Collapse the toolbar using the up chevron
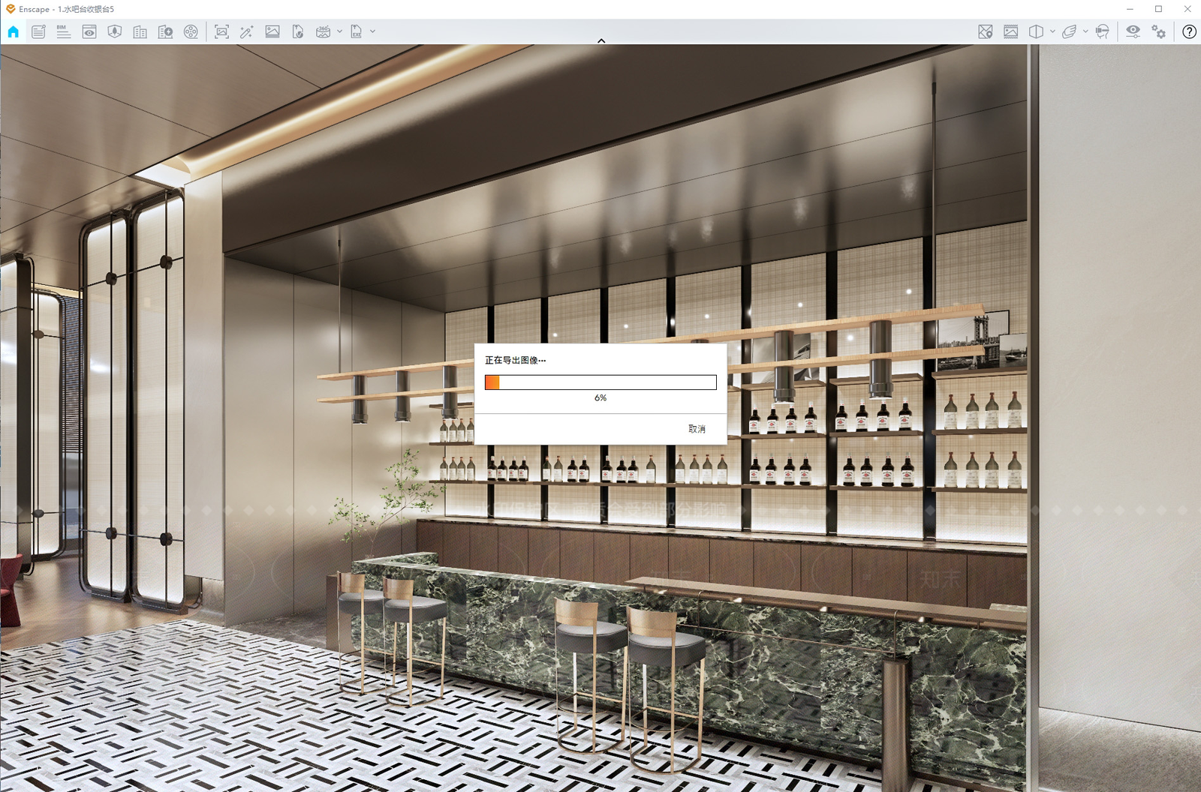 (601, 40)
